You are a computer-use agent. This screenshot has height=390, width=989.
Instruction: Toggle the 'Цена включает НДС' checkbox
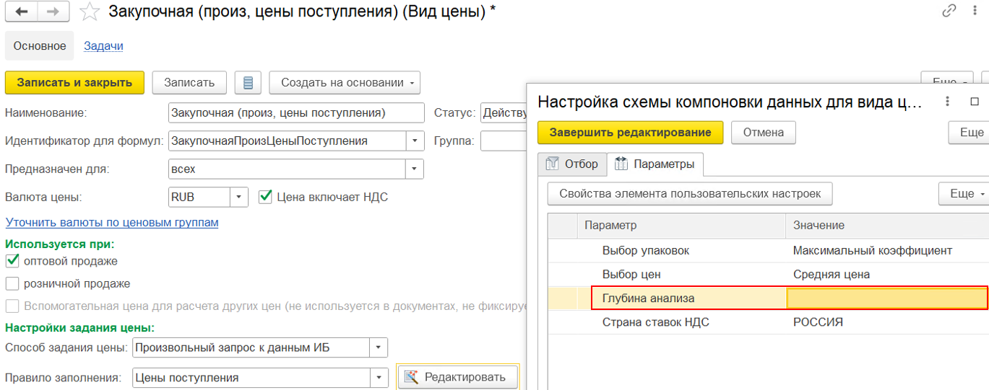point(265,197)
